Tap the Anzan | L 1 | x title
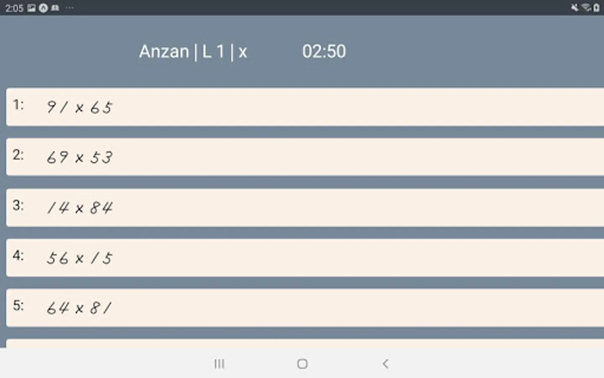 (x=193, y=52)
